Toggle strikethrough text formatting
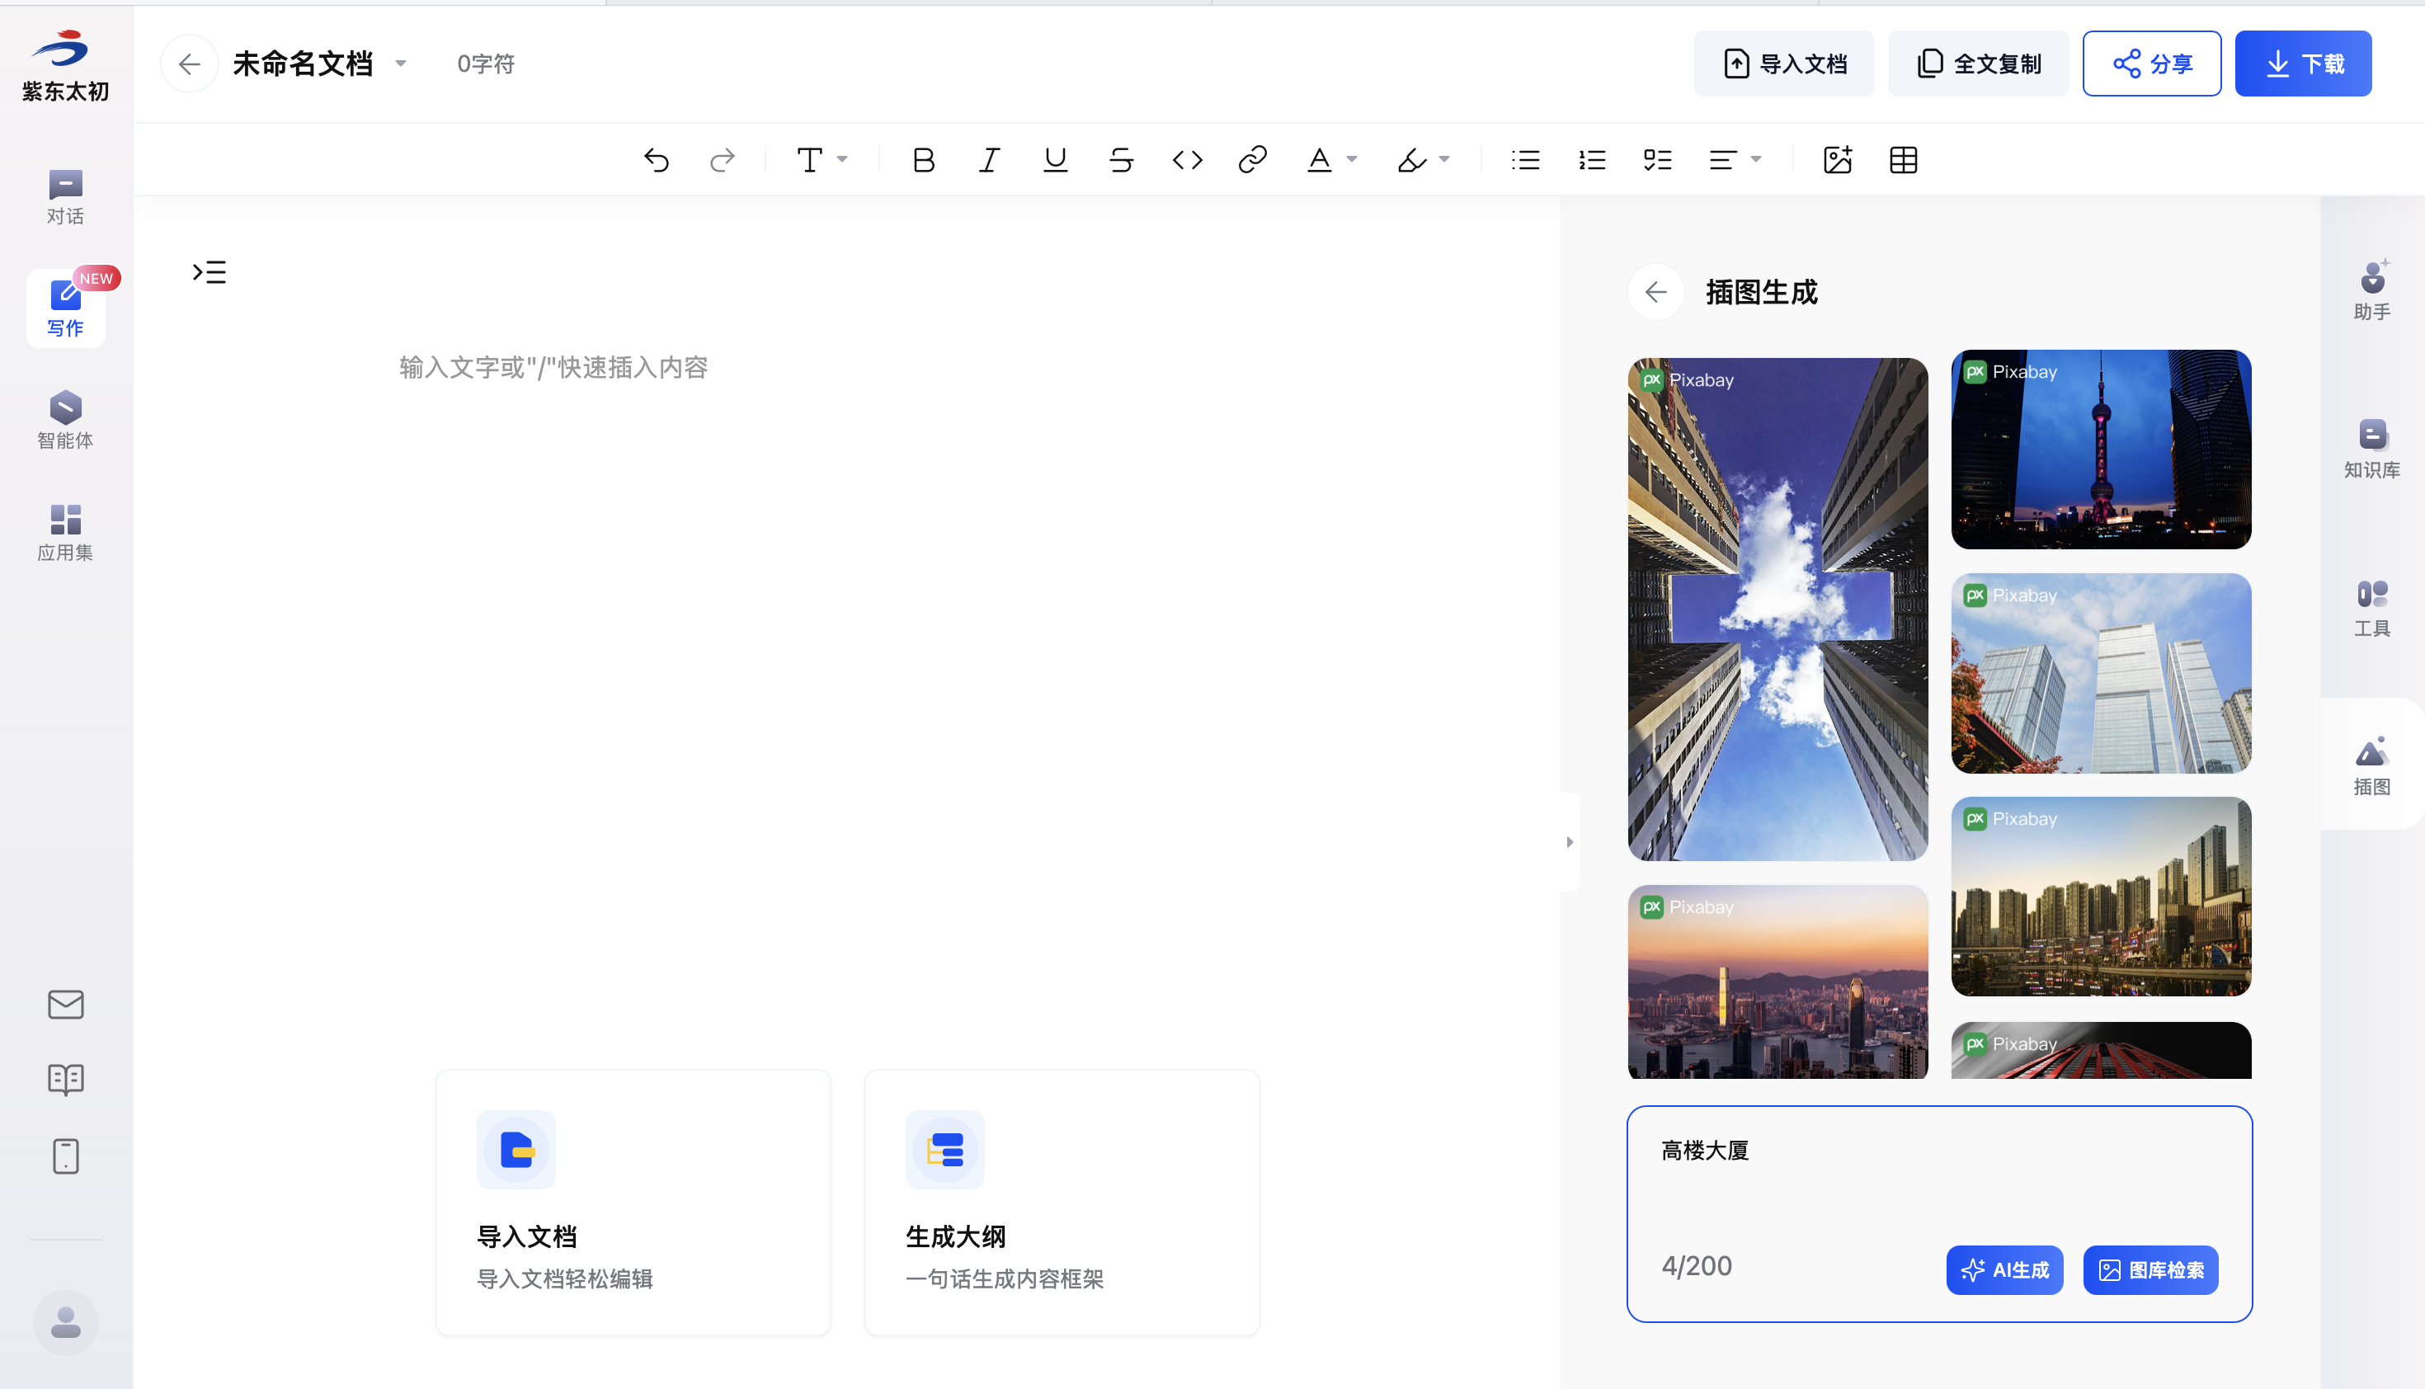 (1121, 159)
